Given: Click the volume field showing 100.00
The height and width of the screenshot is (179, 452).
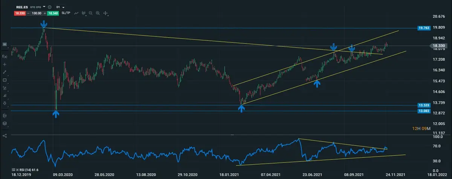Looking at the screenshot, I should (x=36, y=13).
